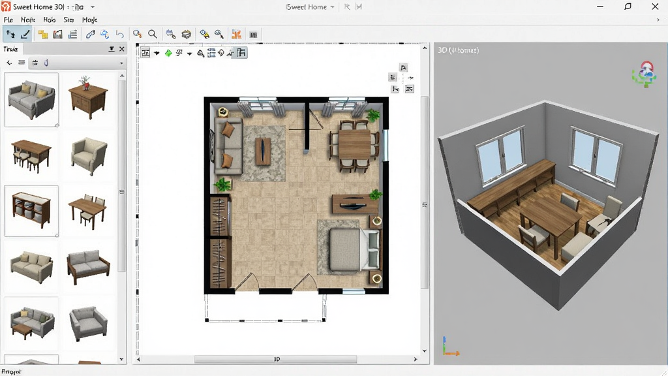Select the gray loveseat with wooden frame thumbnail
This screenshot has height=376, width=668.
point(88,267)
